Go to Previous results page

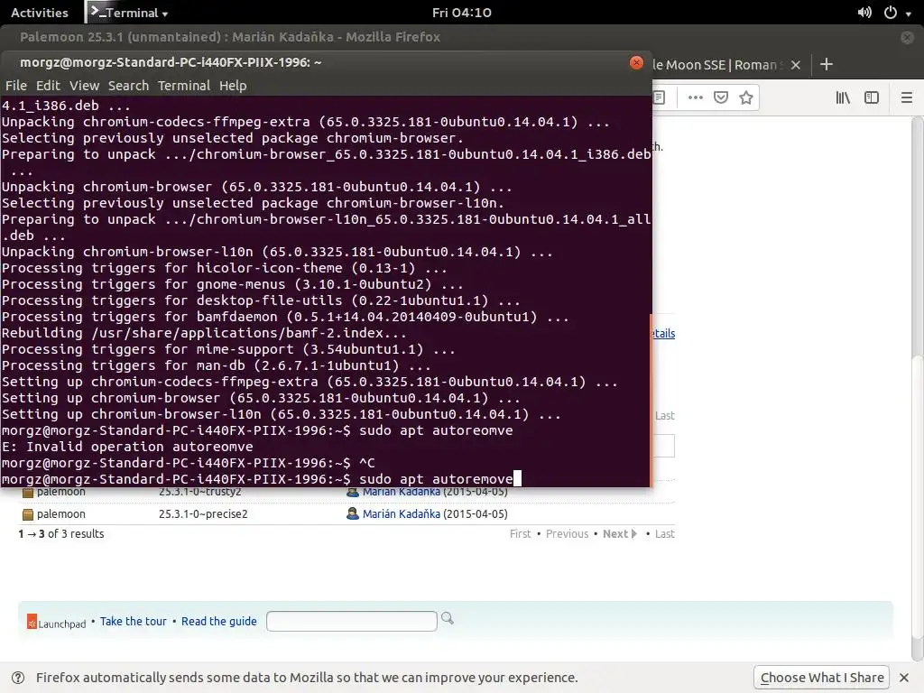point(567,534)
